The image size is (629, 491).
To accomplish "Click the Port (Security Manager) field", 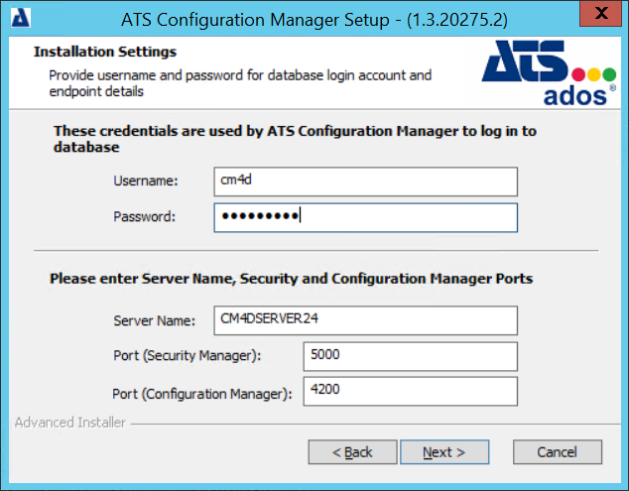I will 411,356.
